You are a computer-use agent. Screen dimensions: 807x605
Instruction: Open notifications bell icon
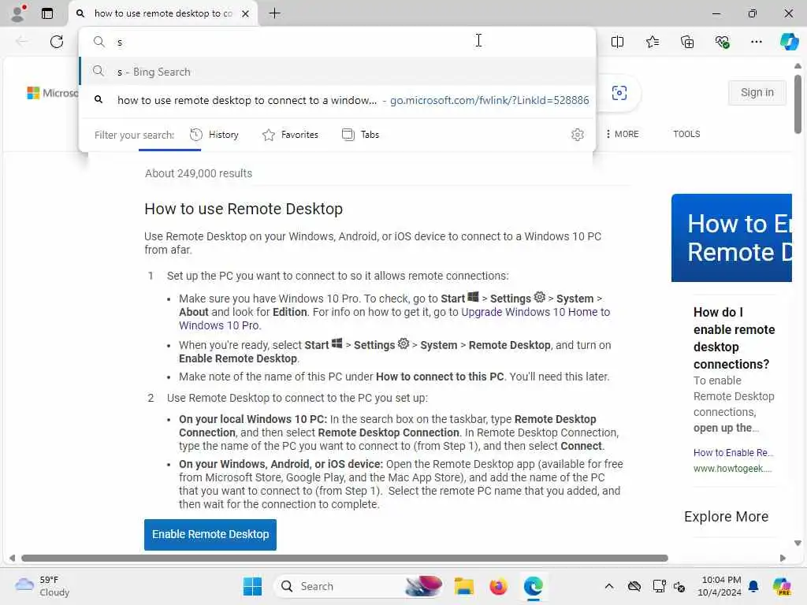click(753, 586)
